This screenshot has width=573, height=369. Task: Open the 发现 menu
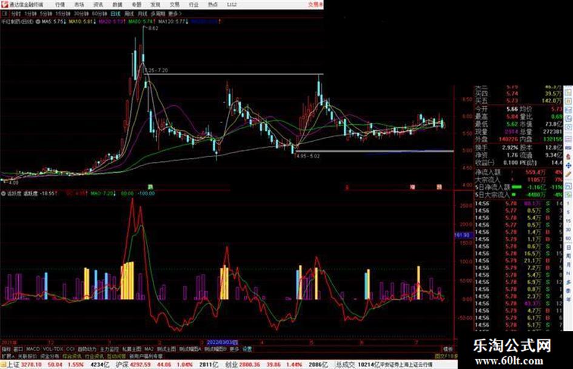tap(155, 5)
